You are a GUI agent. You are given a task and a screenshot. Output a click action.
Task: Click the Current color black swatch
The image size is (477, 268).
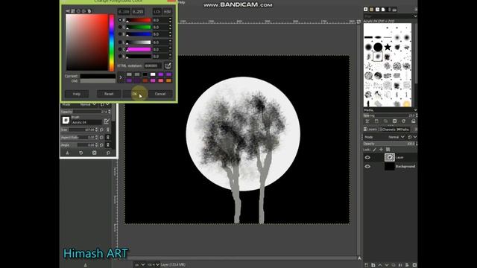(x=98, y=76)
